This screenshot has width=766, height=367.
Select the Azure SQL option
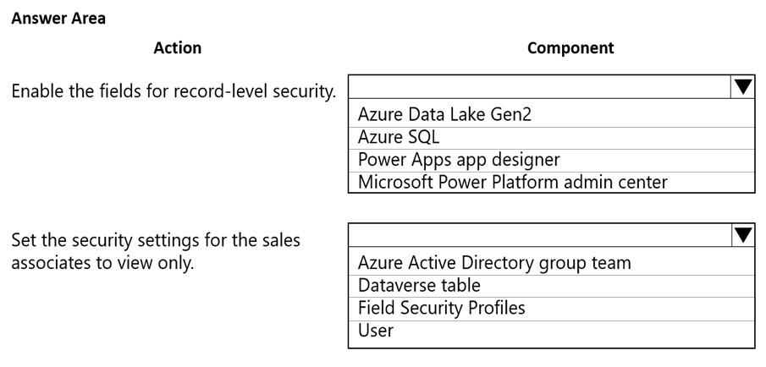(x=399, y=137)
